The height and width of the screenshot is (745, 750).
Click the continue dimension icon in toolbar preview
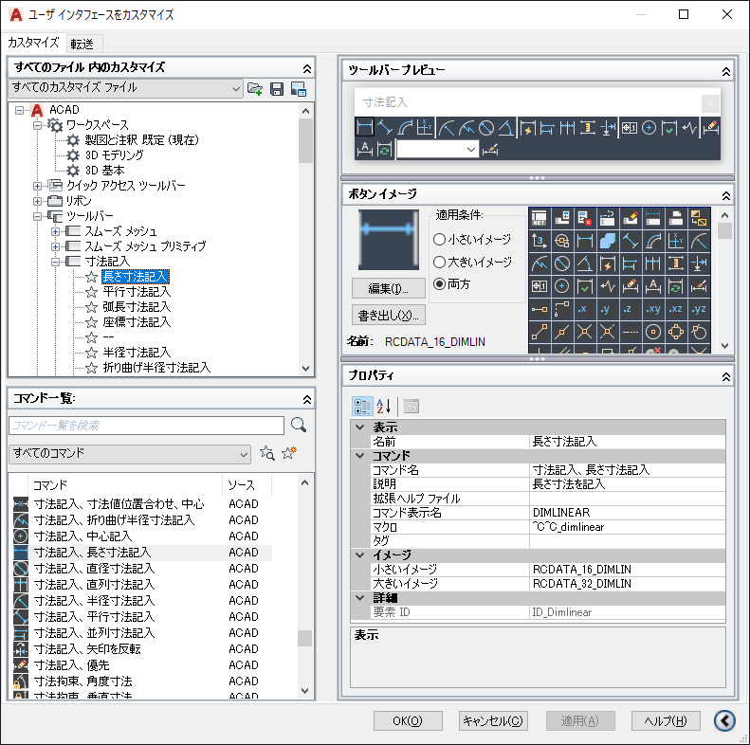coord(567,128)
